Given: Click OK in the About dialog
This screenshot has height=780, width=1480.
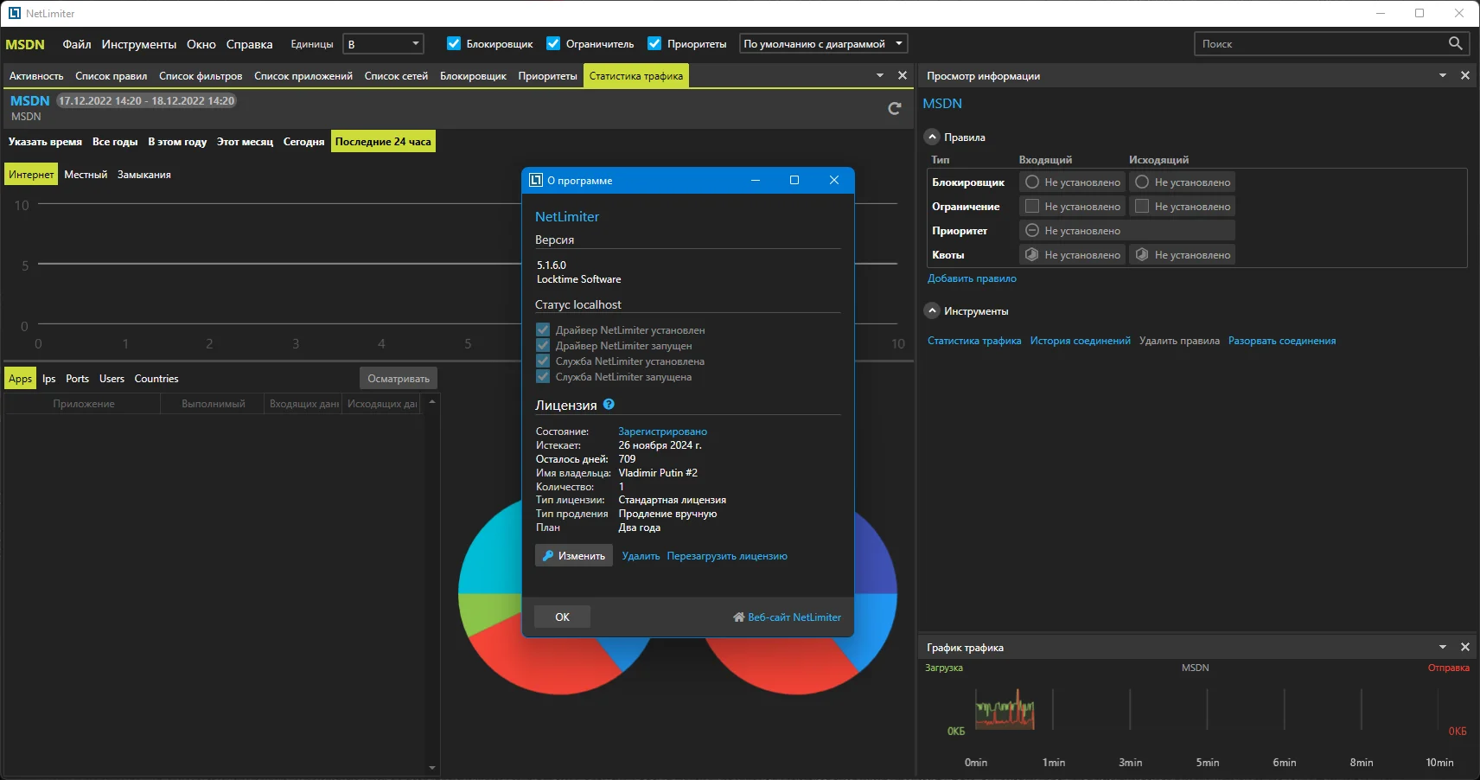Looking at the screenshot, I should (562, 617).
